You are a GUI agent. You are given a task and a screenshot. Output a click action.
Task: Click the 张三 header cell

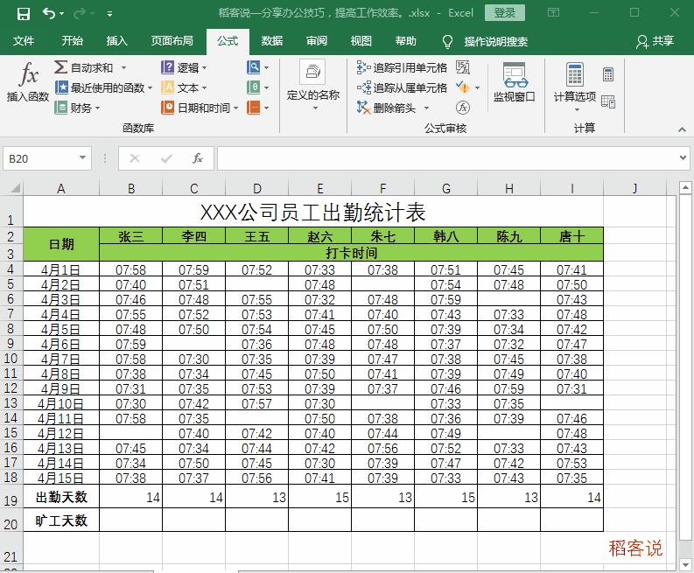click(131, 236)
